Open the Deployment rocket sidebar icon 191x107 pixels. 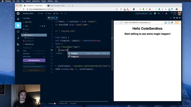(18, 38)
